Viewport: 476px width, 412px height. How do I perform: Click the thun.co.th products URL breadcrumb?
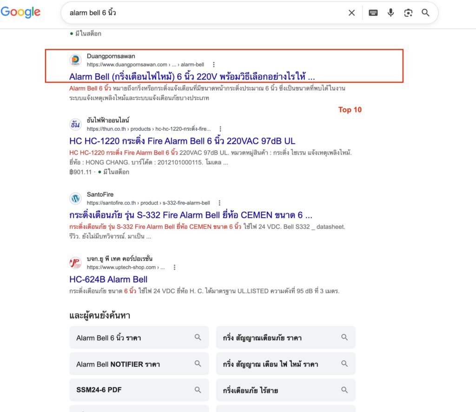pos(149,129)
